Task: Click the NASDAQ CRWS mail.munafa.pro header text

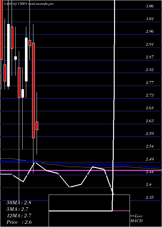Action: [29, 4]
